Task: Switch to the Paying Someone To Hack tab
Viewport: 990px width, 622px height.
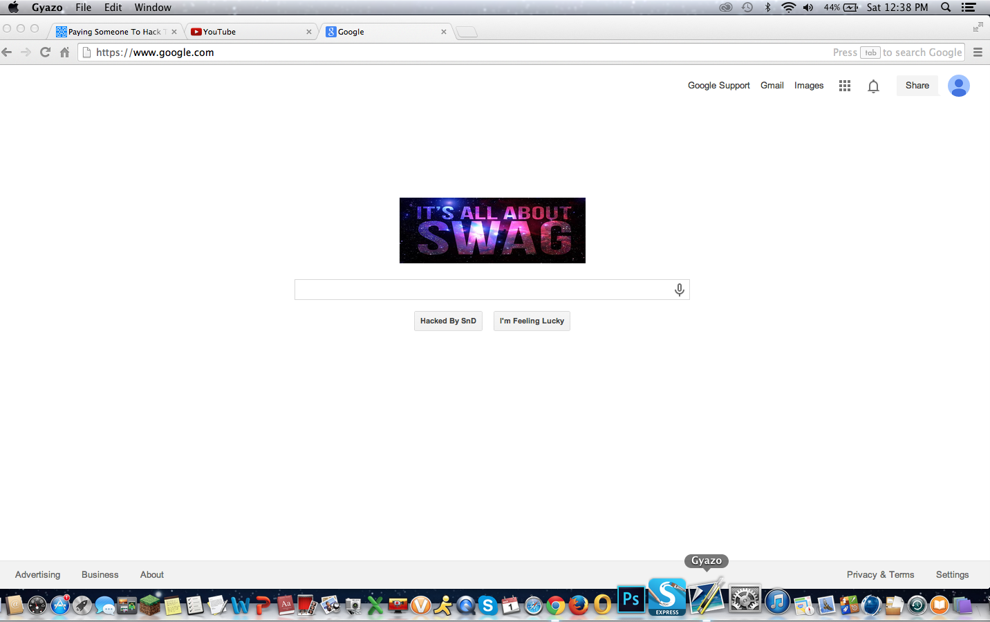Action: click(114, 32)
